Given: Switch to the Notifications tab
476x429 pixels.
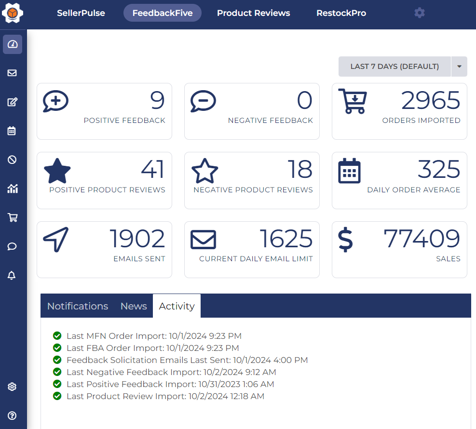Looking at the screenshot, I should point(77,306).
